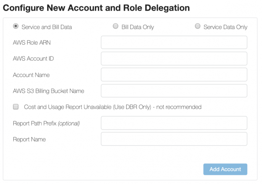This screenshot has width=262, height=184.
Task: Choose the Bill Data Only radio option
Action: pos(116,26)
